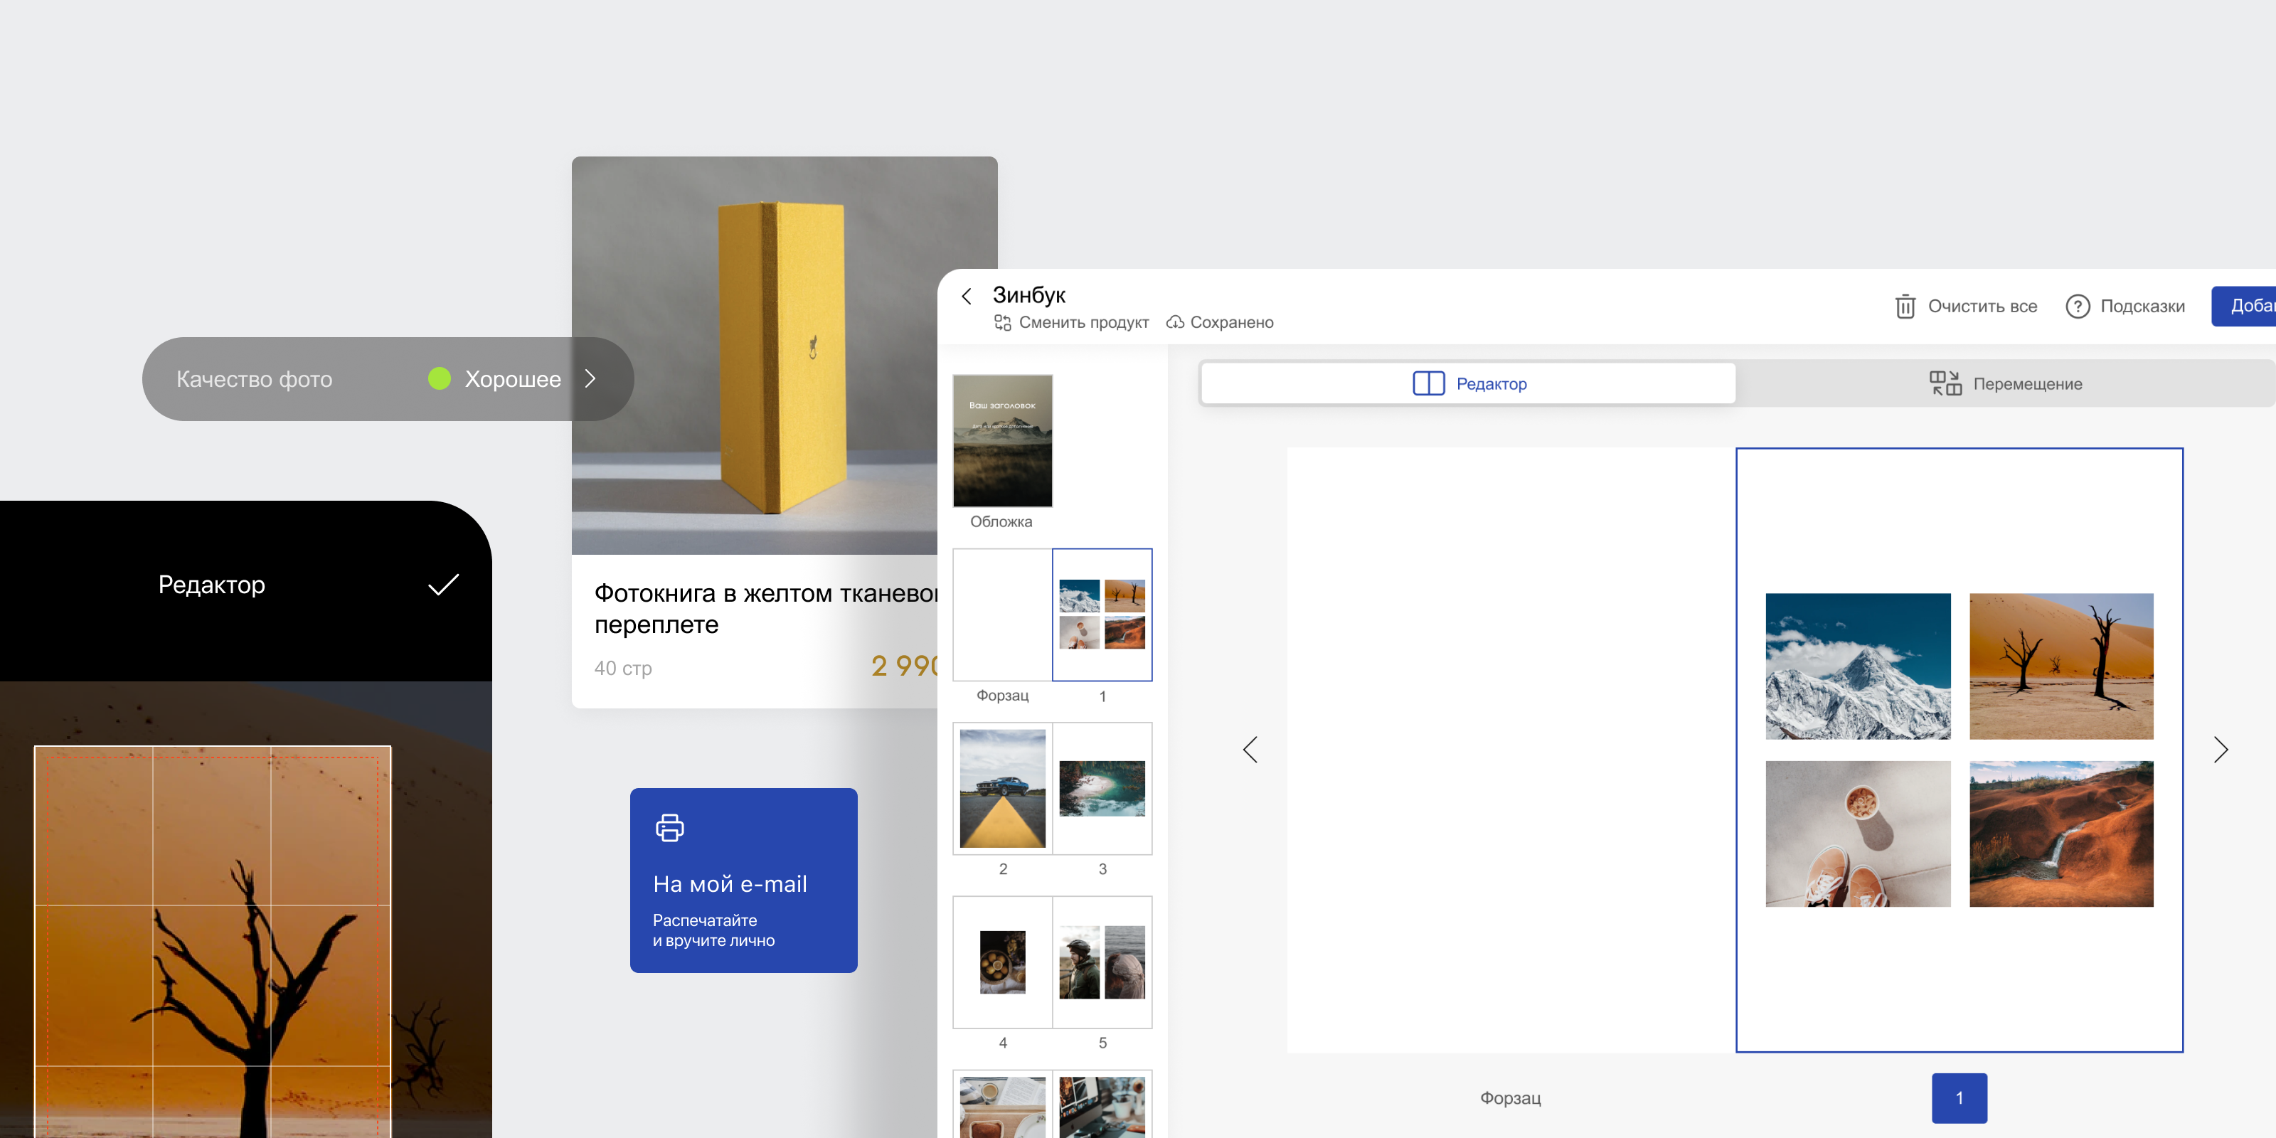Click the Сменить продукт swap icon
The width and height of the screenshot is (2276, 1138).
point(1002,322)
